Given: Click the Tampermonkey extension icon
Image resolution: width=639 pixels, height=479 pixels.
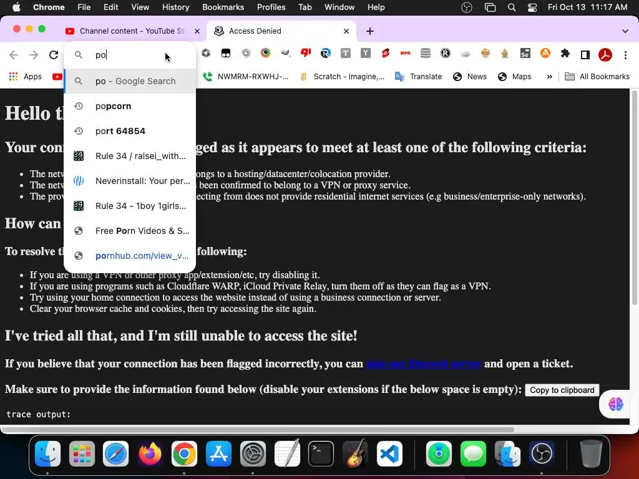Looking at the screenshot, I should point(226,54).
